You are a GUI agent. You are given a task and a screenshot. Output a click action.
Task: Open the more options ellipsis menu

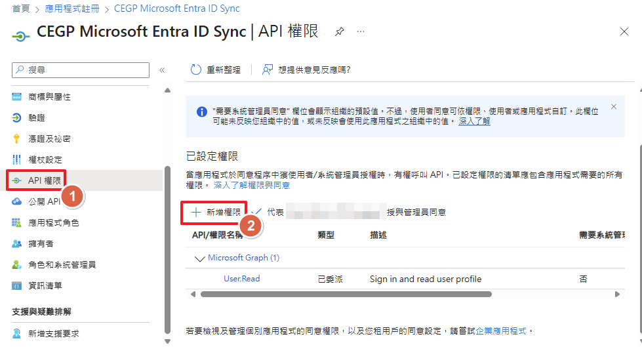tap(360, 32)
